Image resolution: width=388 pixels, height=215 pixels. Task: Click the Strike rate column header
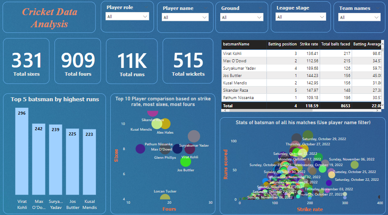point(309,44)
